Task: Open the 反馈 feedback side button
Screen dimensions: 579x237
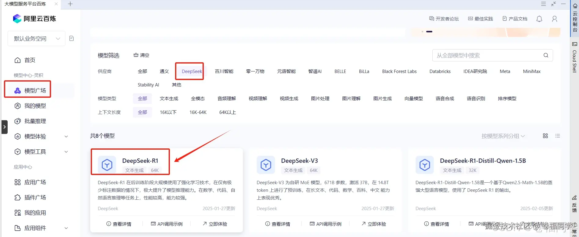Action: 575,204
